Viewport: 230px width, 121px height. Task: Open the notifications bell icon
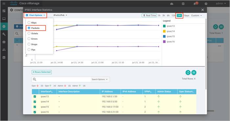tap(195, 4)
